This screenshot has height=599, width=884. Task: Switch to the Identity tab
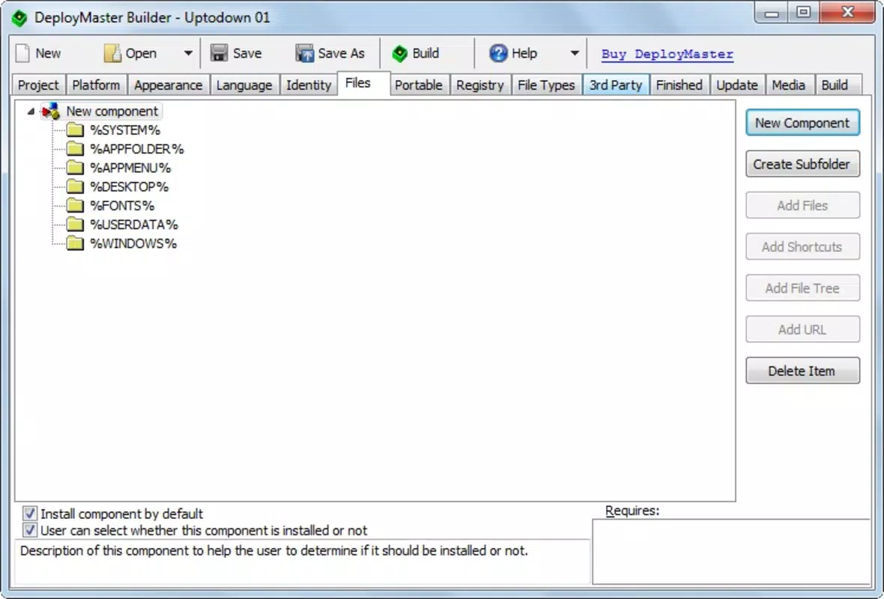click(x=309, y=85)
